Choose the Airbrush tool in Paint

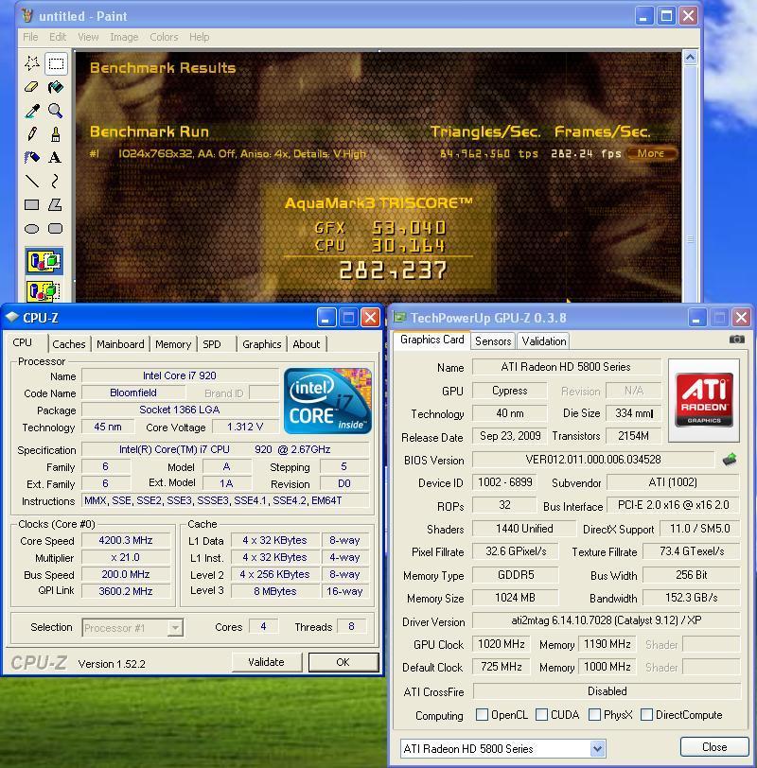(32, 157)
